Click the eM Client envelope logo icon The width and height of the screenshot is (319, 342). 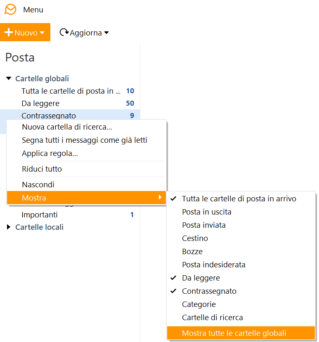10,9
